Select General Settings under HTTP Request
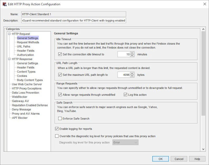The width and height of the screenshot is (209, 165). (28, 38)
